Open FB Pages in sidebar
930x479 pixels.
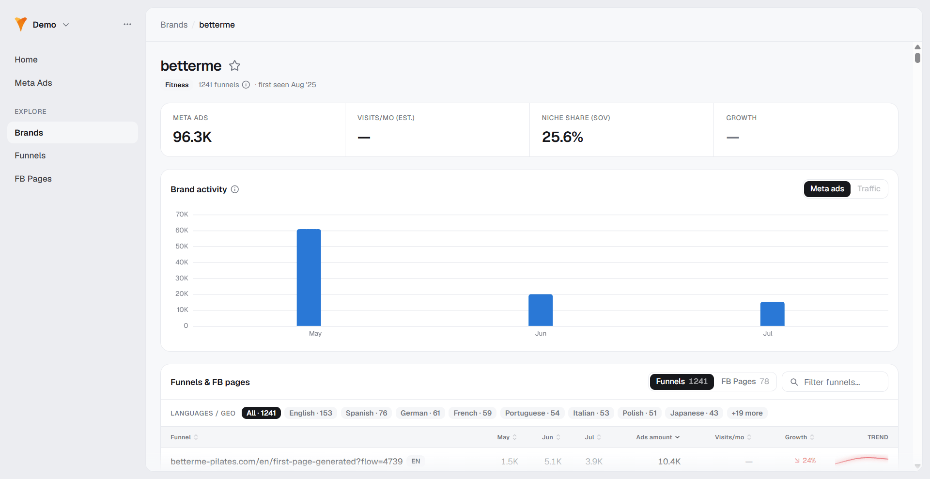(x=33, y=179)
